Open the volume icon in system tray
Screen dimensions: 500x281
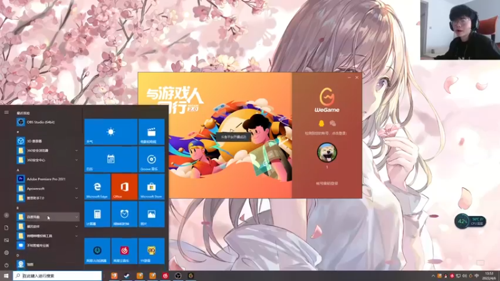[x=464, y=276]
